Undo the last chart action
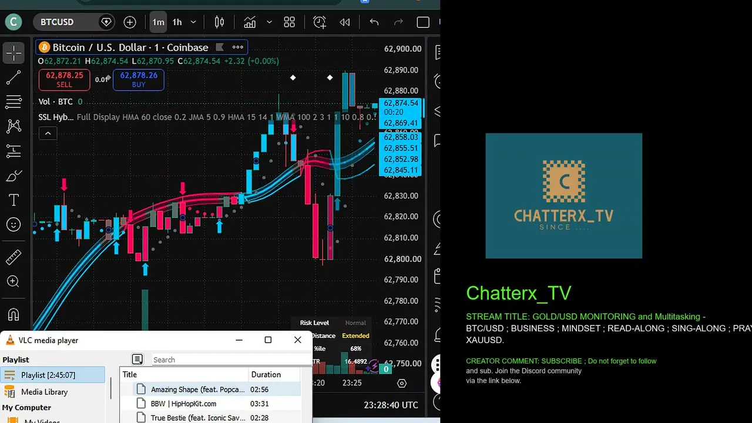The height and width of the screenshot is (423, 752). point(374,22)
